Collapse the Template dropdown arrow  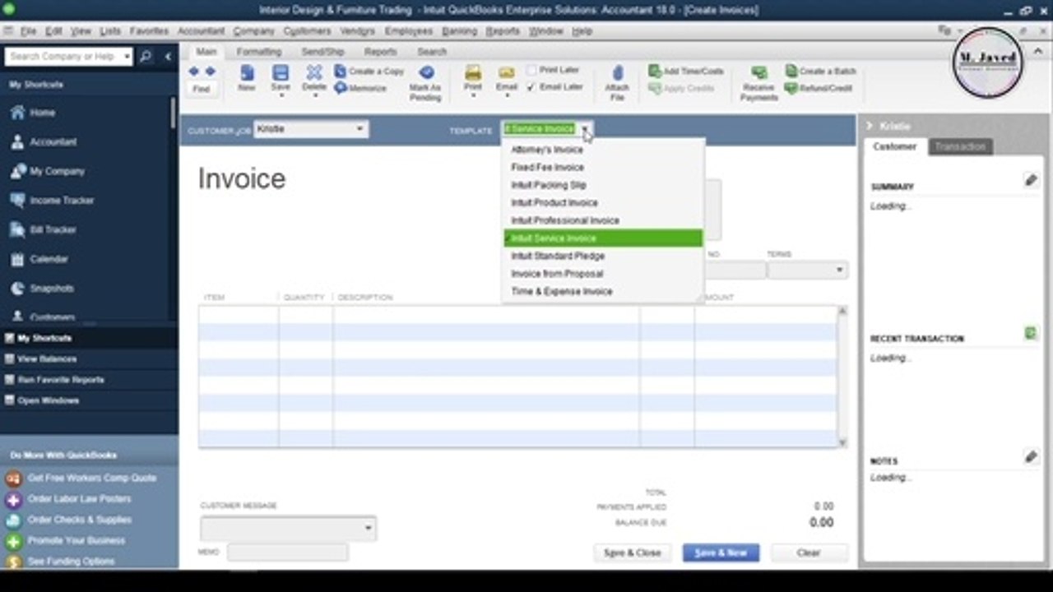(x=585, y=129)
